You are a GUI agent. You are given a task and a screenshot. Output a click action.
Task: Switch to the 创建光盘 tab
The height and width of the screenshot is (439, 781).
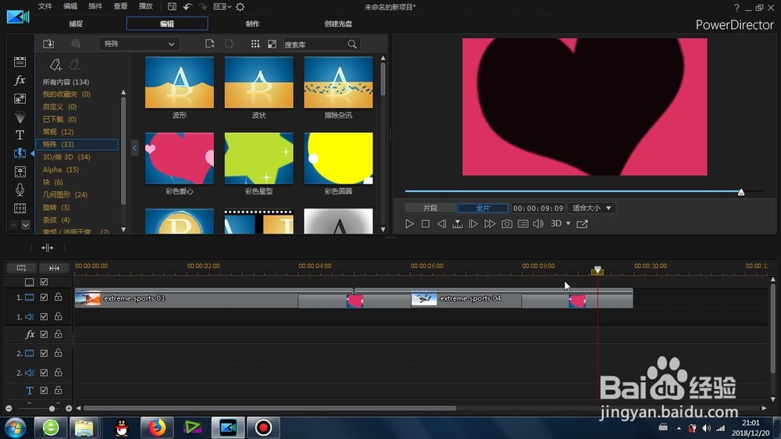point(338,23)
